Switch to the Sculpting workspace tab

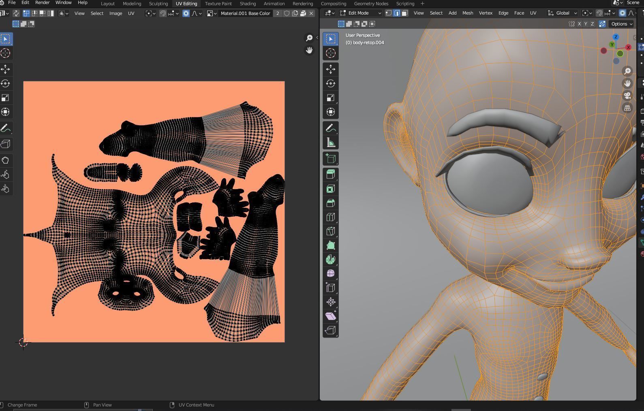158,4
